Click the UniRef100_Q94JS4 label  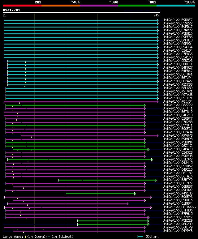pos(178,47)
